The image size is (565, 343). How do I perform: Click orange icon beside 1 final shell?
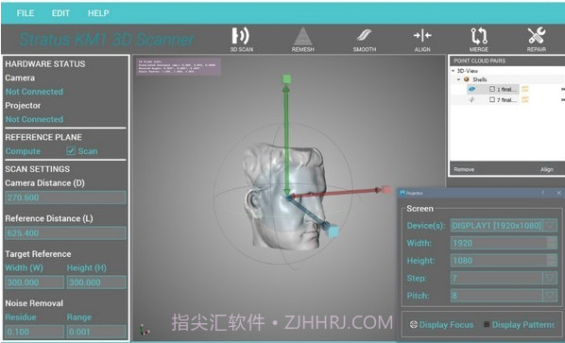(525, 89)
